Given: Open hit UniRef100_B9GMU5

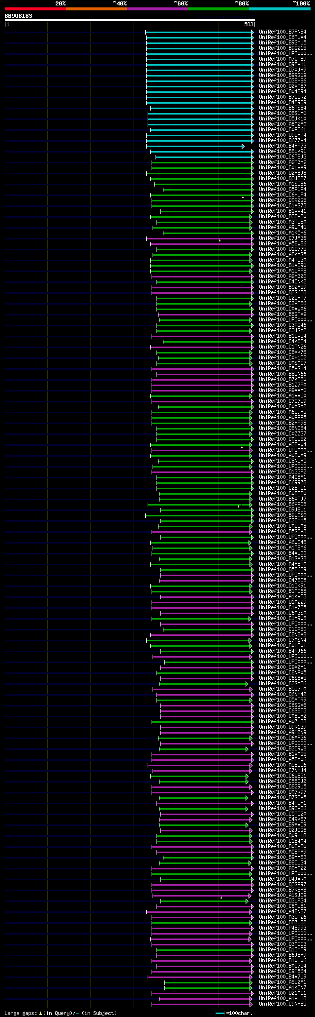Looking at the screenshot, I should [x=283, y=43].
